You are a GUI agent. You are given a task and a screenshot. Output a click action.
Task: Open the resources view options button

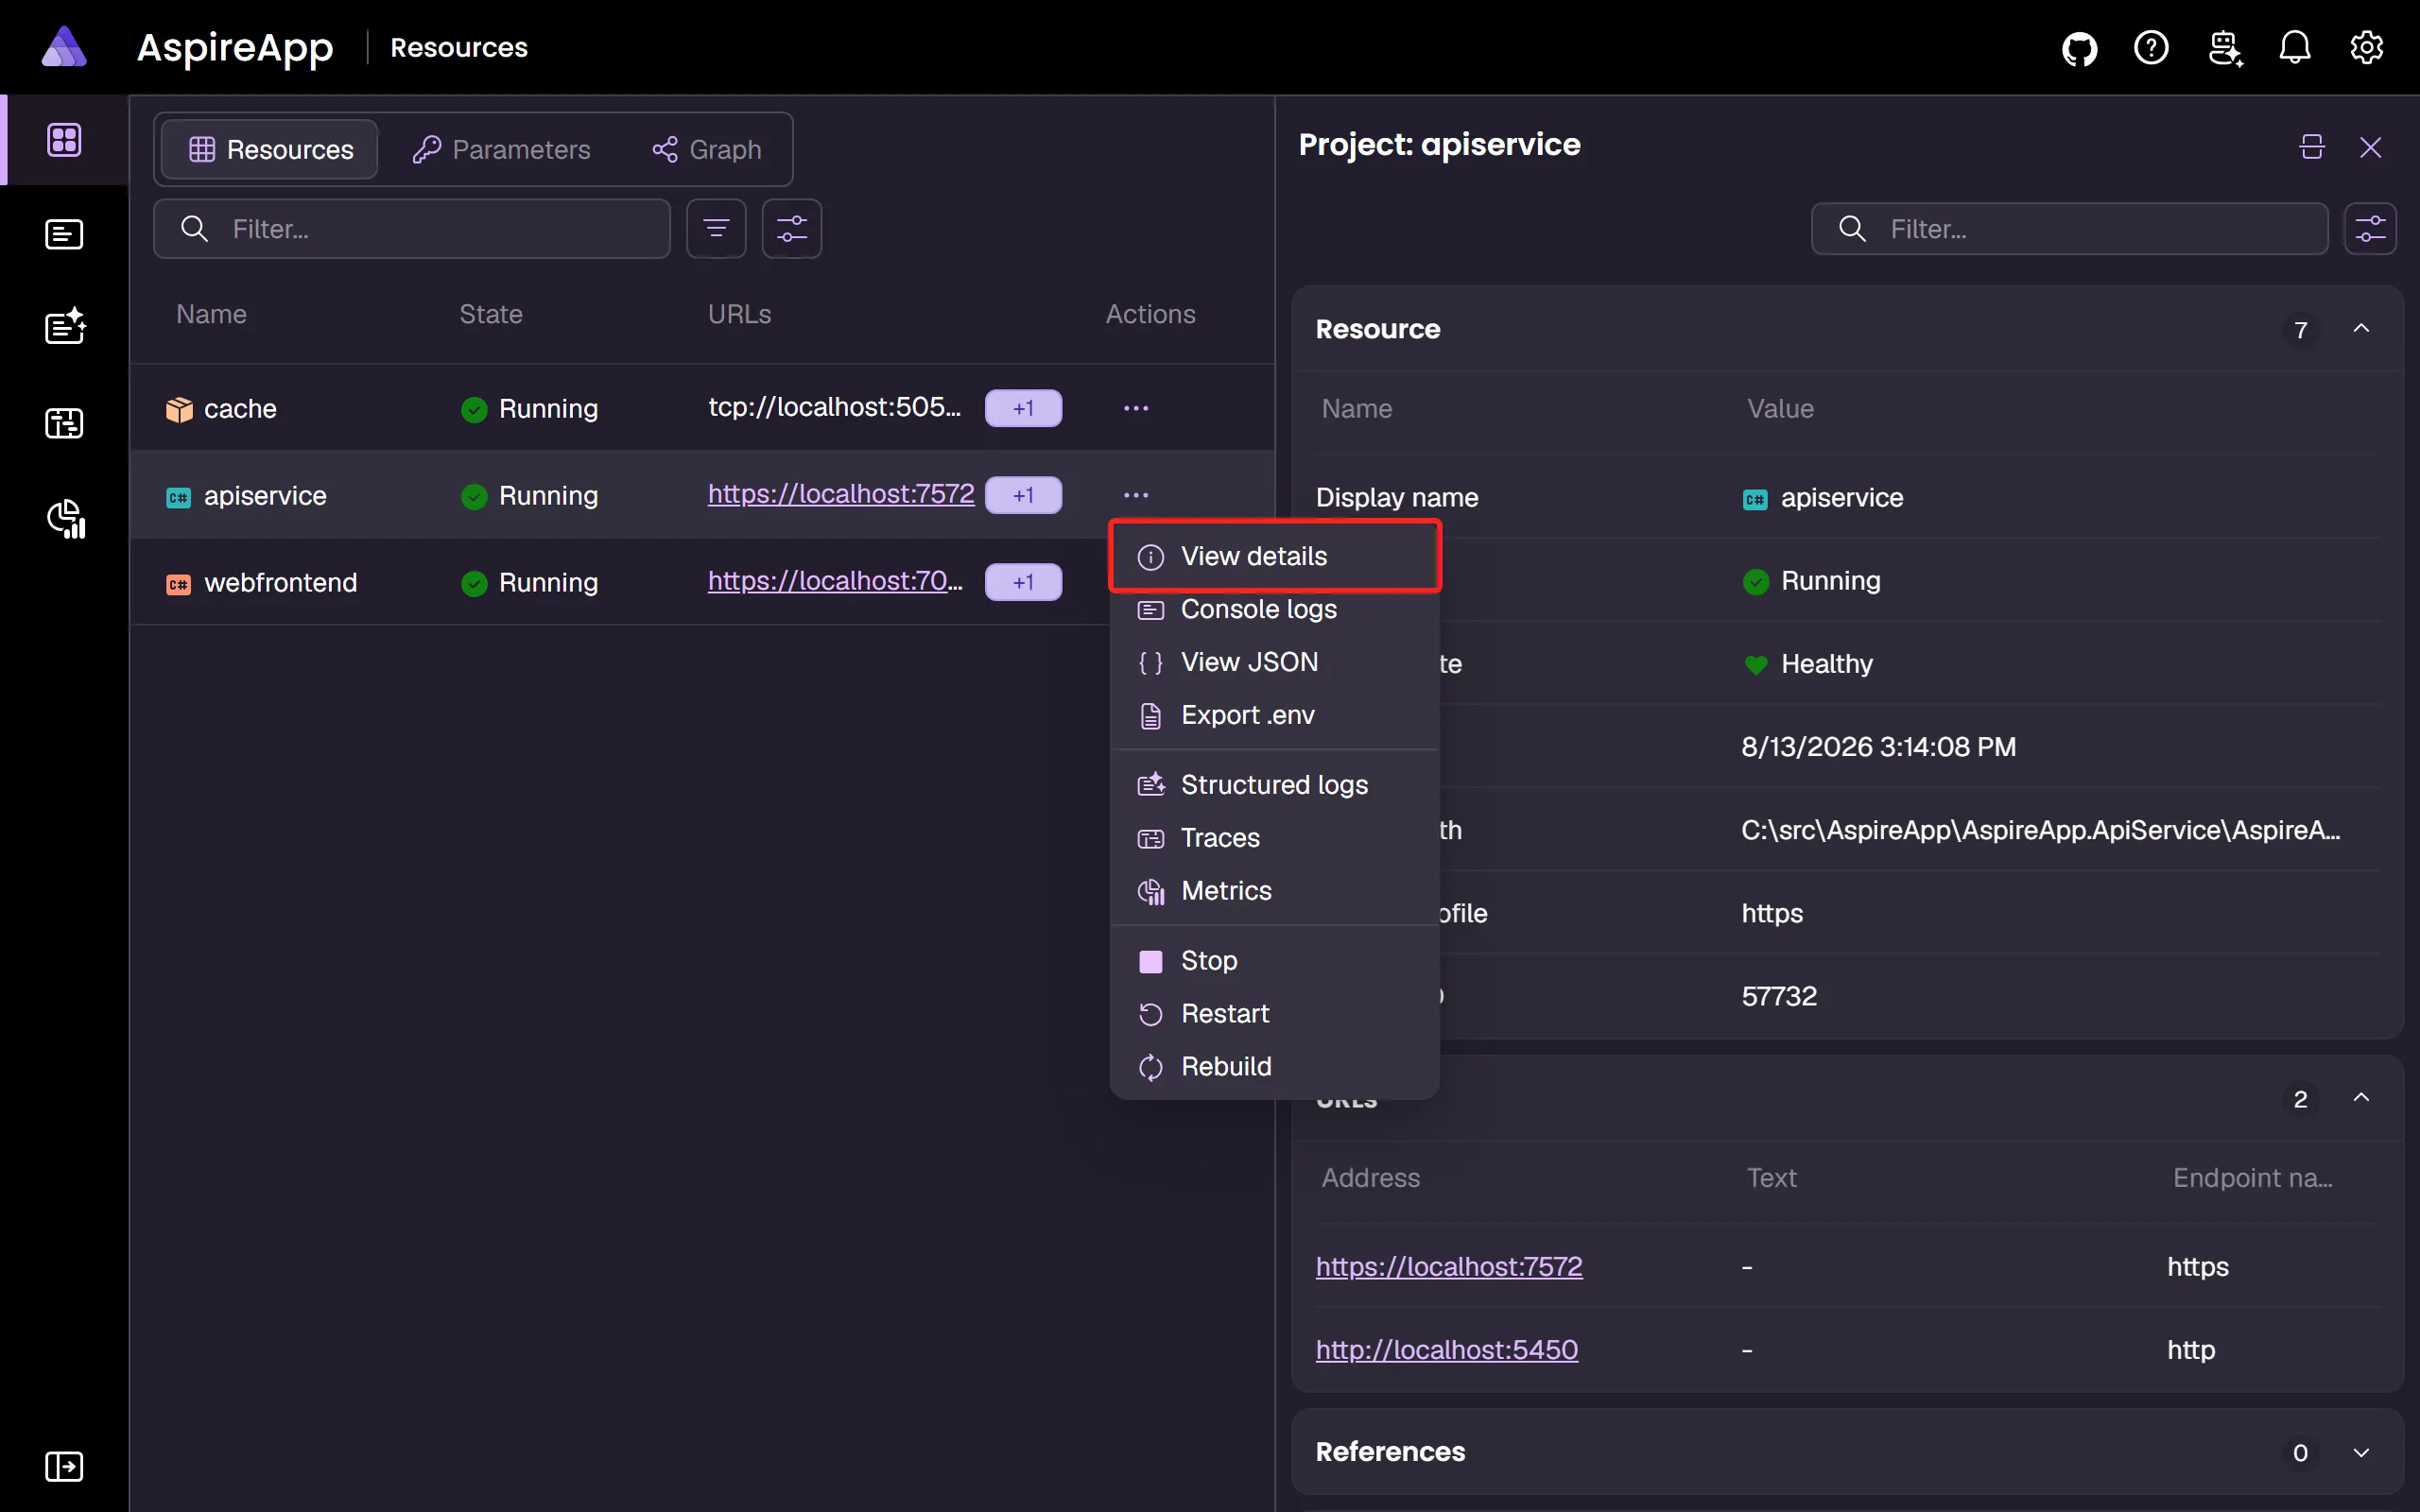point(792,229)
